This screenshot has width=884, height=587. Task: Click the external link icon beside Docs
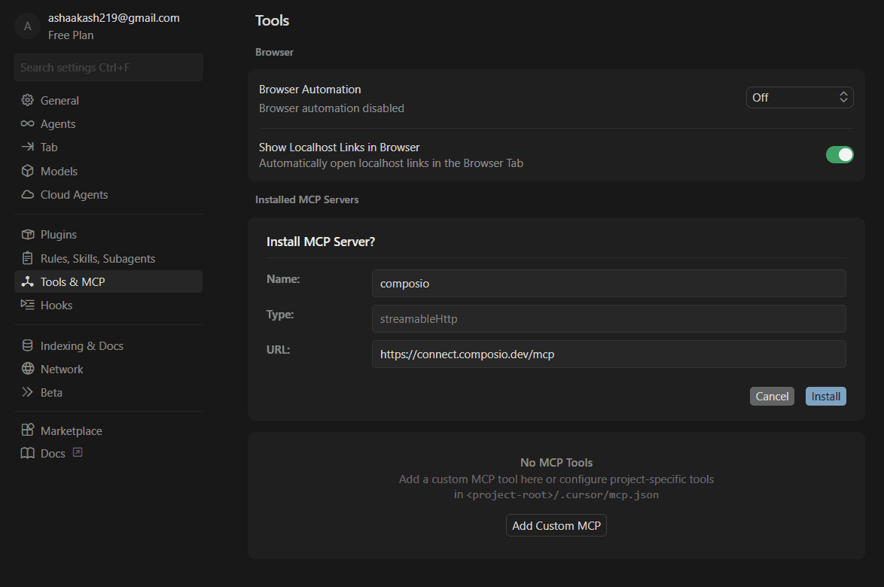click(78, 452)
